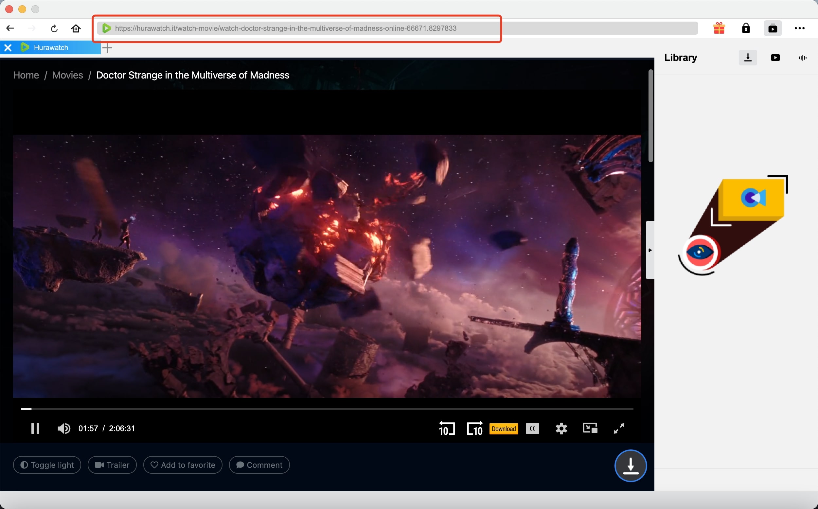Rewind the video 10 seconds

point(446,428)
